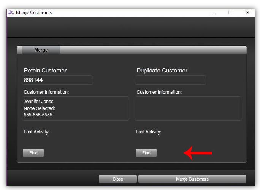Screen dimensions: 260x190
Task: Click Find under Duplicate Customer
Action: (x=146, y=153)
